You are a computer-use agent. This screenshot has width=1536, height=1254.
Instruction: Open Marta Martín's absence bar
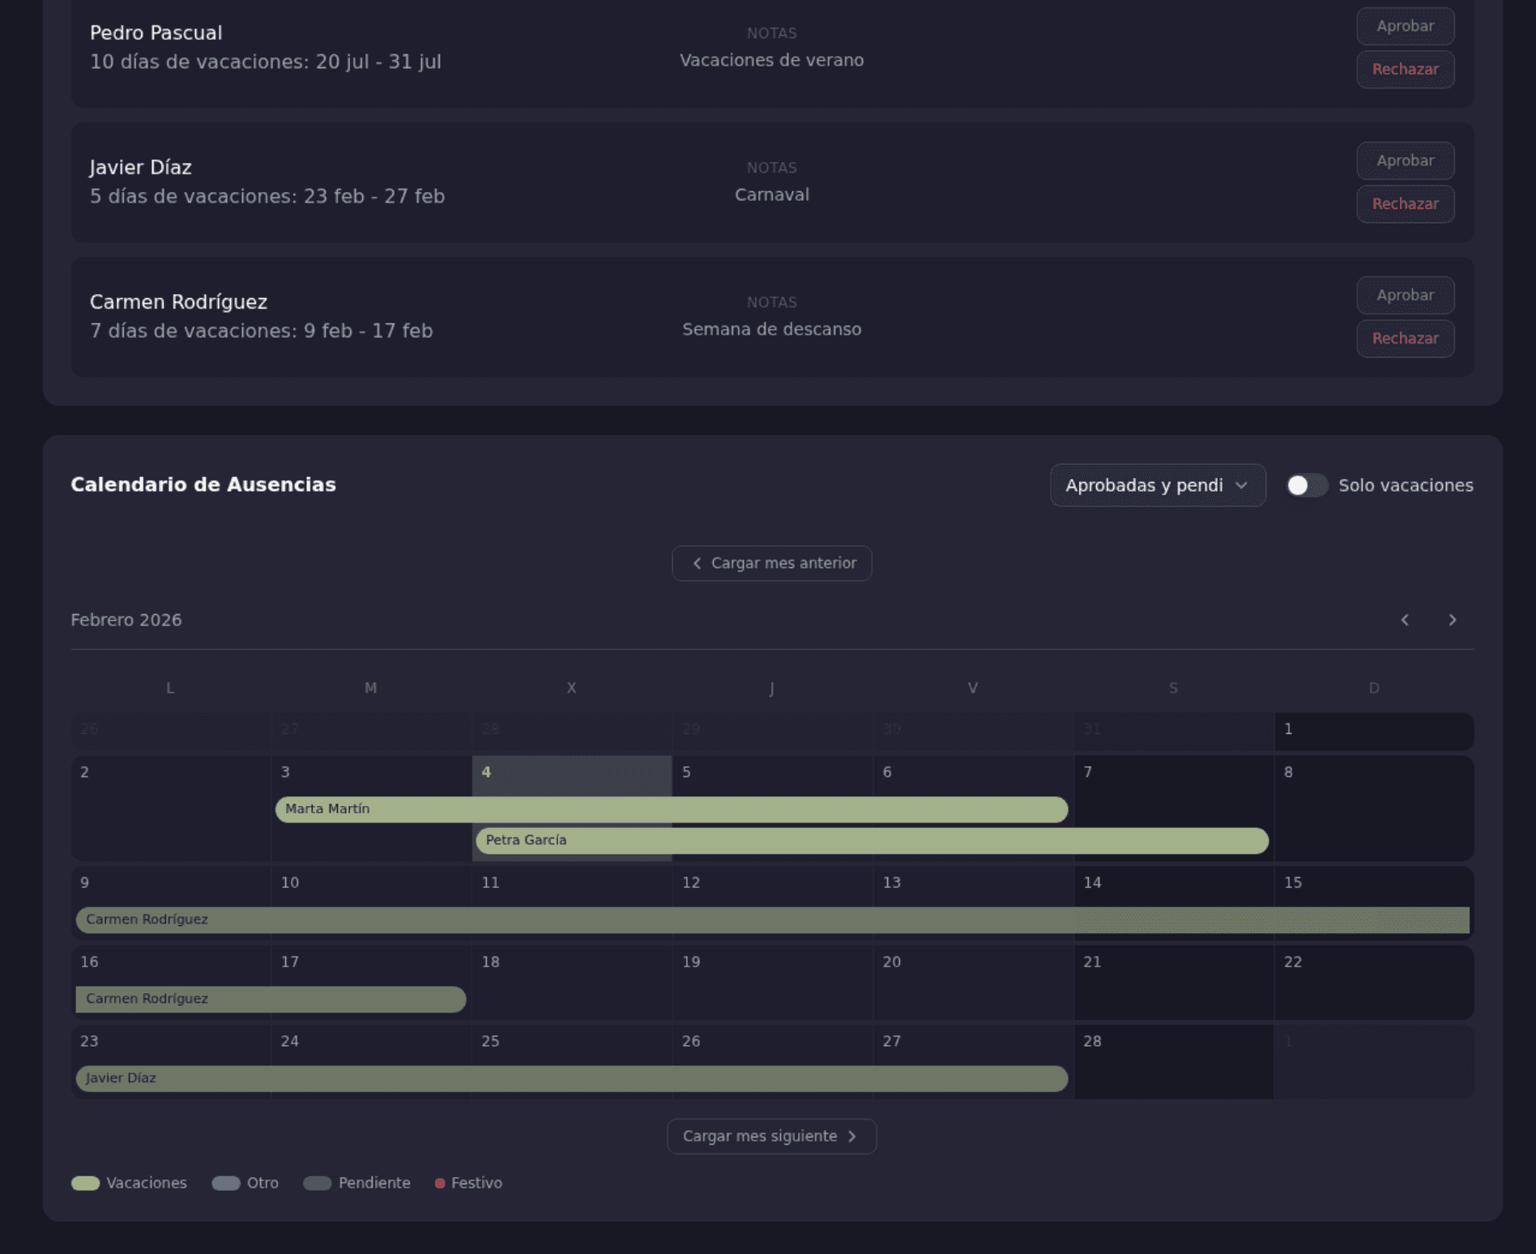[x=671, y=809]
